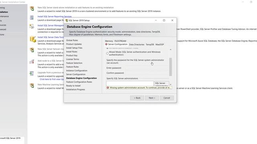Image resolution: width=257 pixels, height=144 pixels.
Task: Click the Enter password field
Action: (147, 68)
